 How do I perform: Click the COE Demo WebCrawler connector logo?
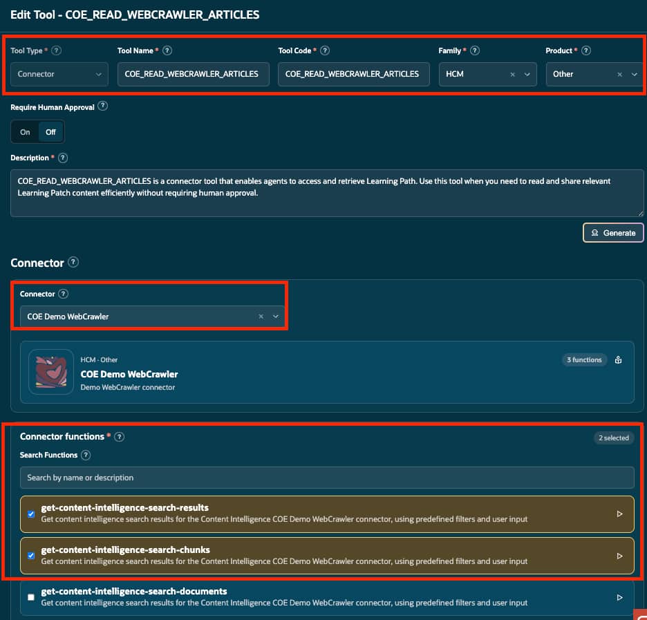pyautogui.click(x=51, y=372)
